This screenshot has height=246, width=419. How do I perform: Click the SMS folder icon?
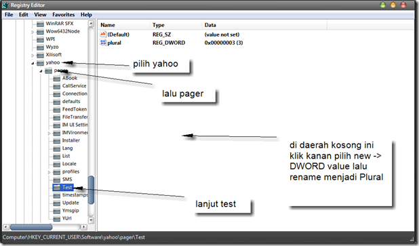point(57,180)
